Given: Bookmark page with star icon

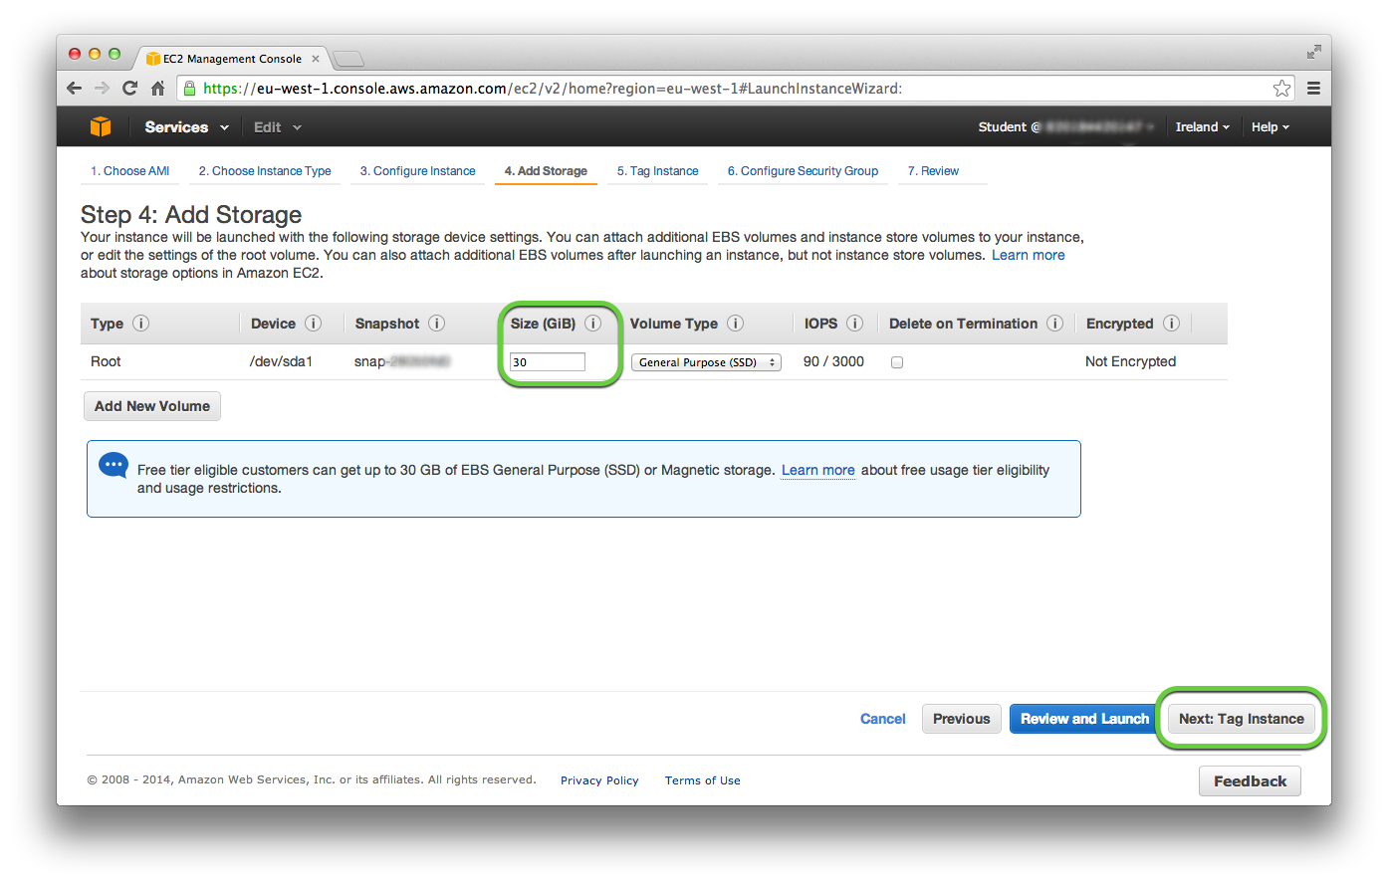Looking at the screenshot, I should 1281,89.
